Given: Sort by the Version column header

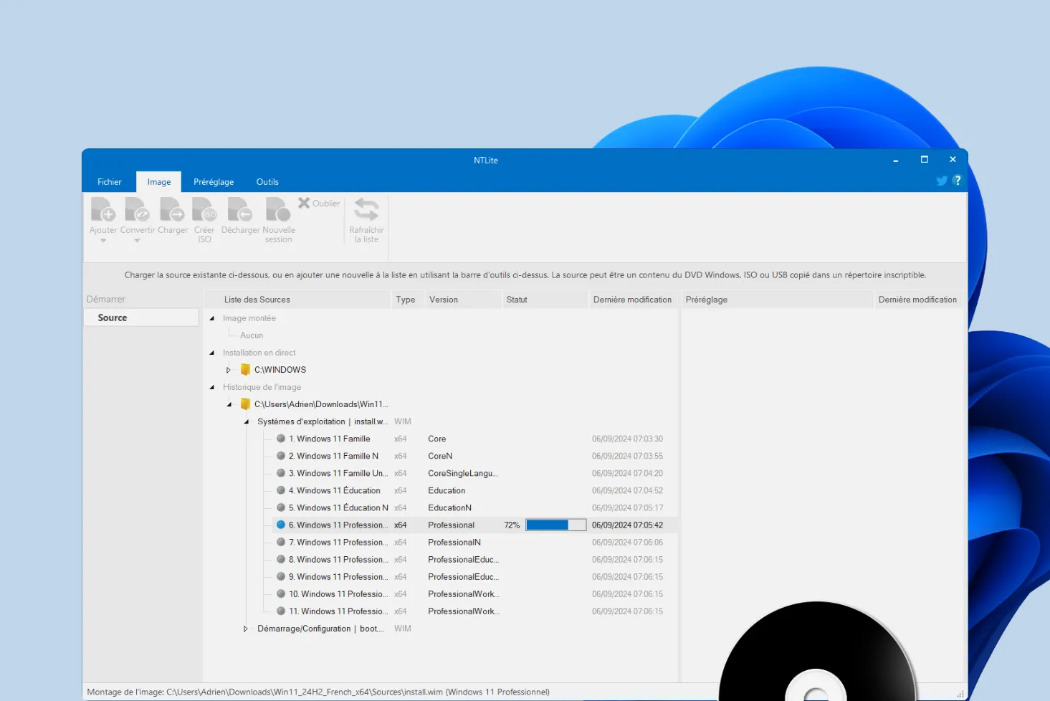Looking at the screenshot, I should [463, 300].
